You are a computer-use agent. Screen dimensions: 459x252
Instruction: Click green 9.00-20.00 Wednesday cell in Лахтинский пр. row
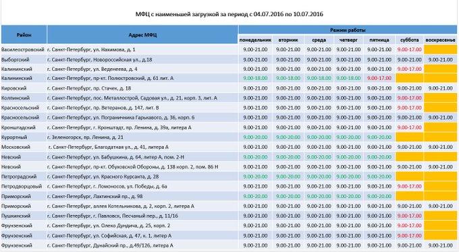[x=319, y=197]
